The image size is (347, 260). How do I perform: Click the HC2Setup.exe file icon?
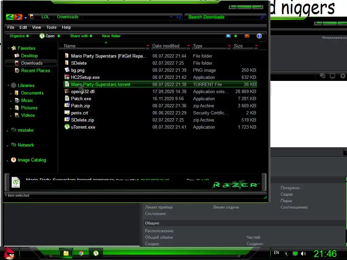point(67,77)
